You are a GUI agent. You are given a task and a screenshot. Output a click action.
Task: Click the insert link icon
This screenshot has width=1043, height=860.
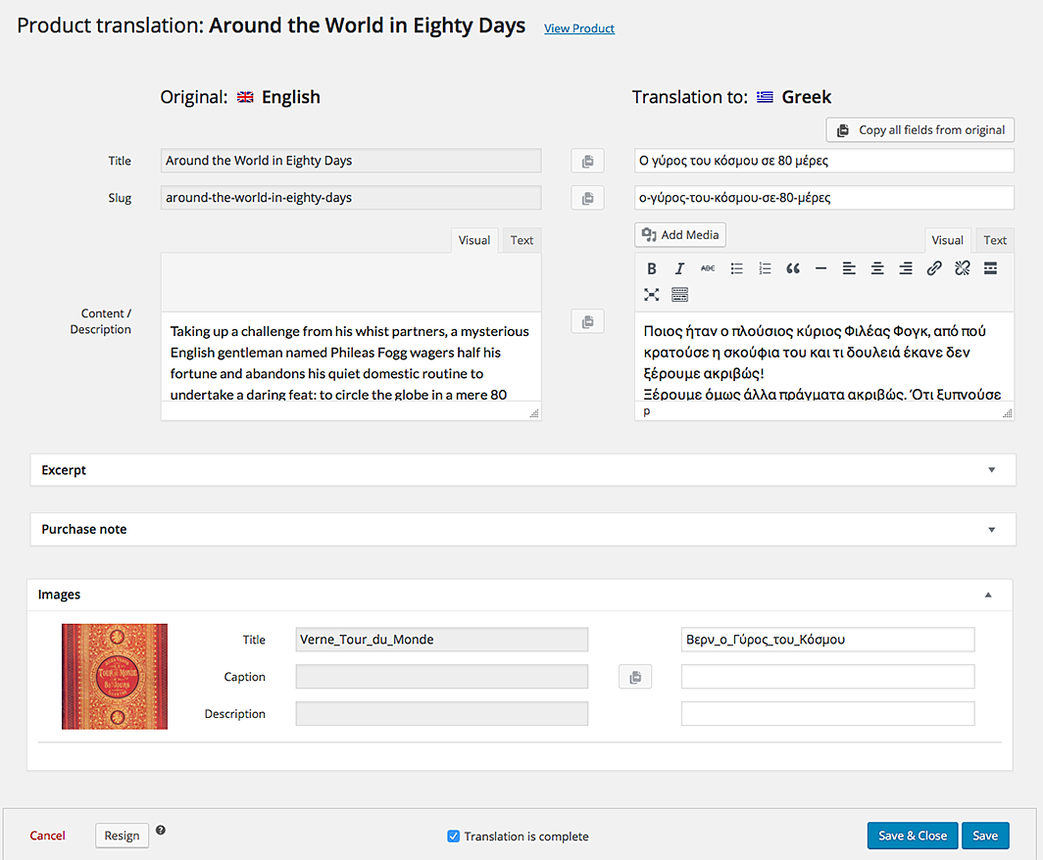click(x=934, y=268)
